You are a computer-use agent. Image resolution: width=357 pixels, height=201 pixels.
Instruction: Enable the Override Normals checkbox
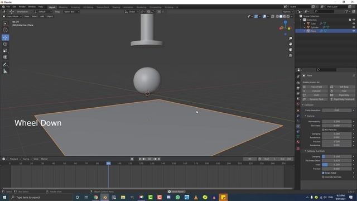[323, 177]
